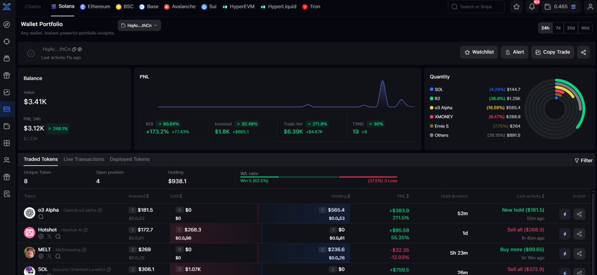Click the o3 Alpha entry in Quantity legend
The image size is (597, 275).
(x=475, y=108)
